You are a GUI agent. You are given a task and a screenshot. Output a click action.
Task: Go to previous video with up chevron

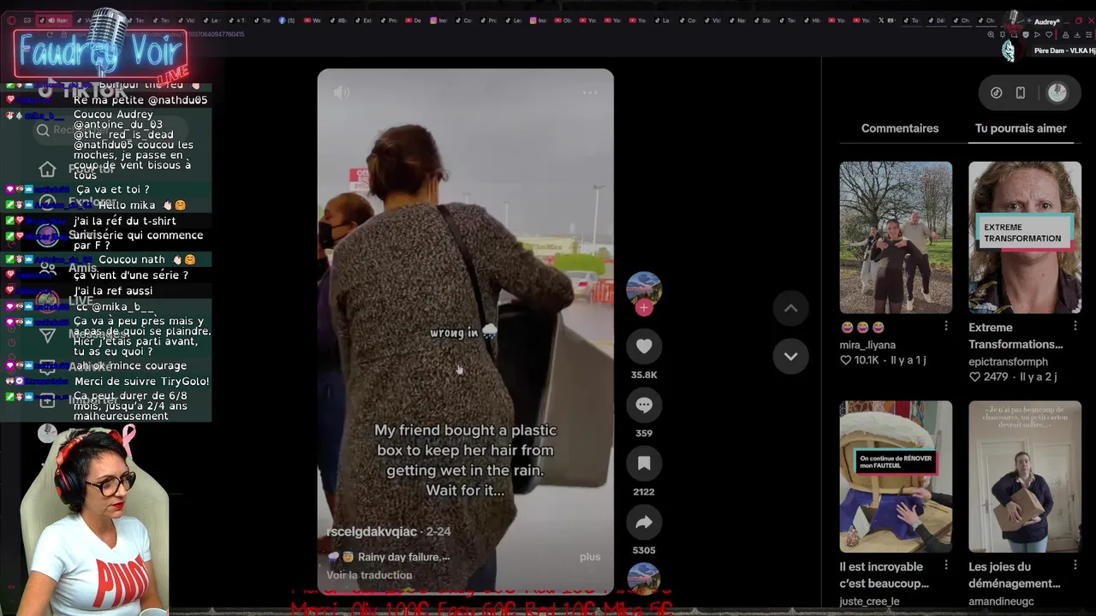click(791, 308)
